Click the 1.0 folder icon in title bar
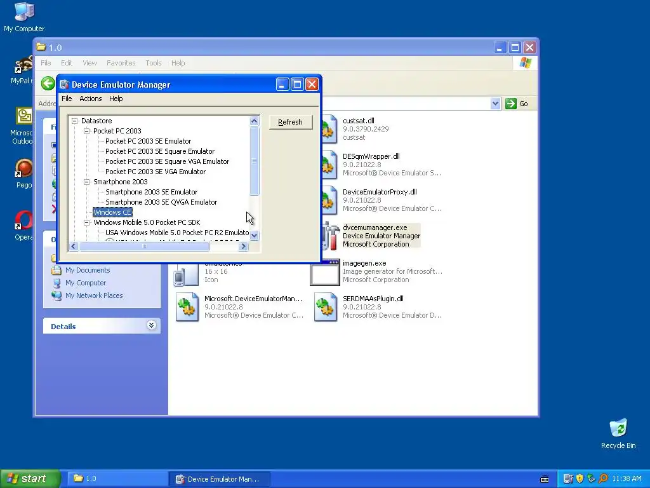The height and width of the screenshot is (488, 650). 41,47
